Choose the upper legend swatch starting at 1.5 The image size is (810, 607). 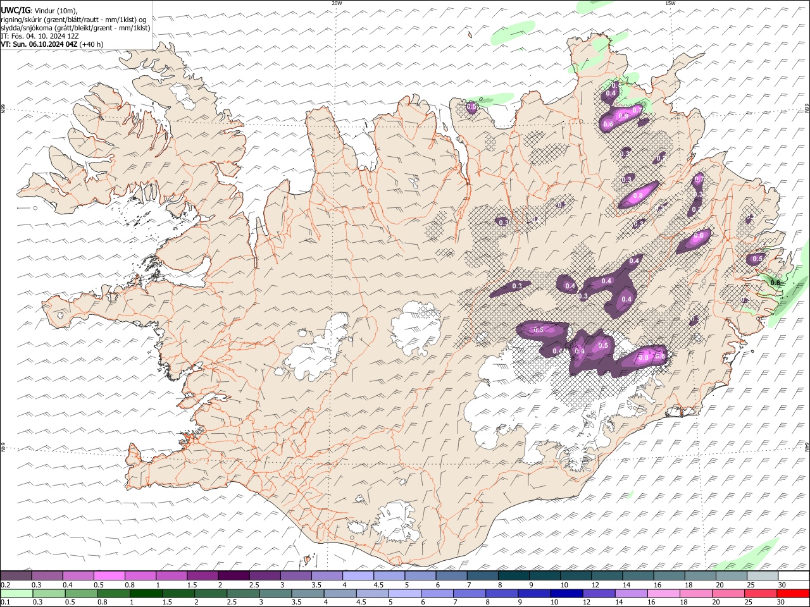point(202,575)
